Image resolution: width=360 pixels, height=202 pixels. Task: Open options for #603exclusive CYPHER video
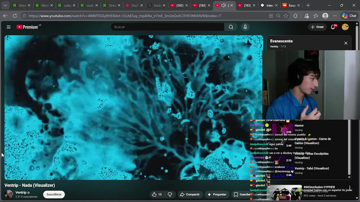(350, 187)
